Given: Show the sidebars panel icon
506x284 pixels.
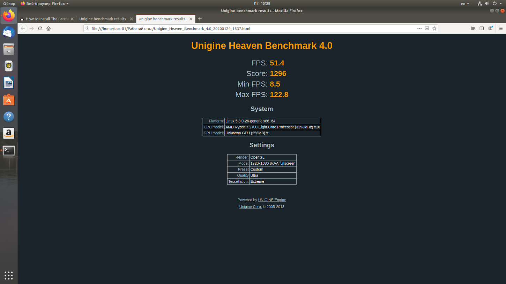Looking at the screenshot, I should coord(482,29).
